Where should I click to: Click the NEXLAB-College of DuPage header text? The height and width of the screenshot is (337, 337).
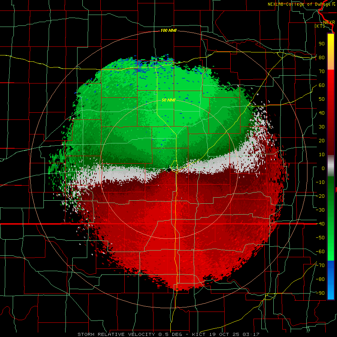(301, 4)
